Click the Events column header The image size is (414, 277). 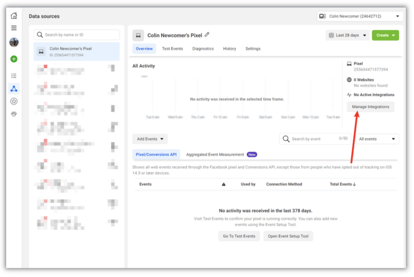[x=146, y=184]
